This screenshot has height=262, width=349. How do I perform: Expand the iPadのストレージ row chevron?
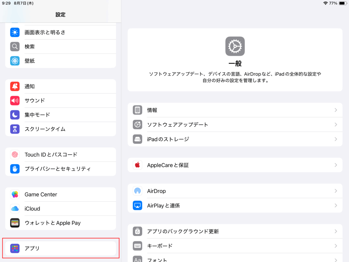pyautogui.click(x=336, y=139)
